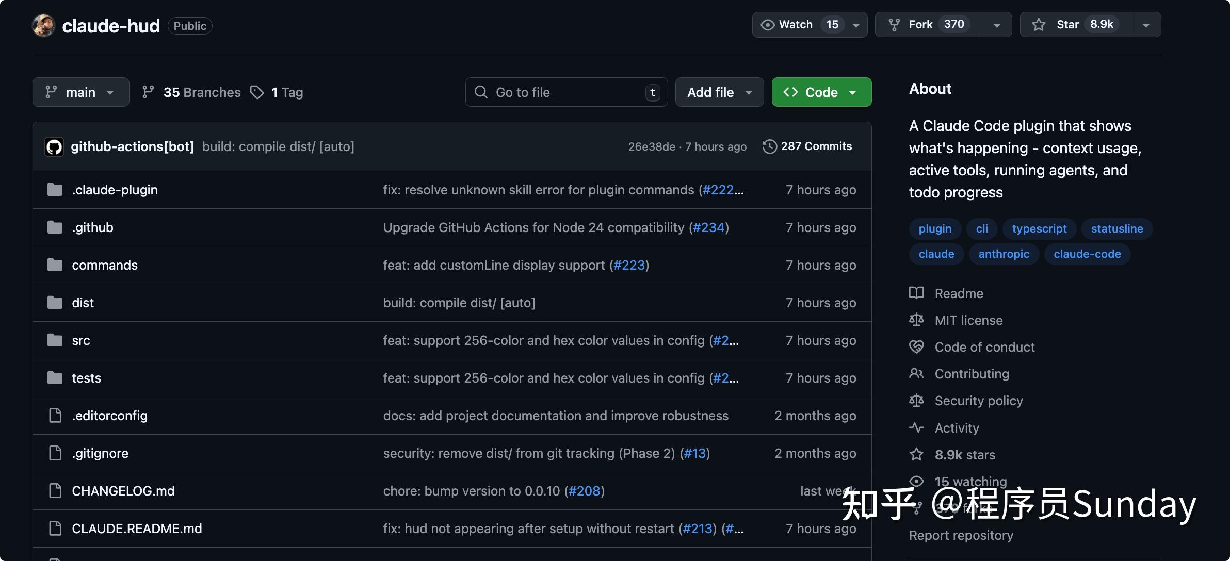Click the Security policy scales icon
This screenshot has width=1230, height=561.
coord(916,400)
